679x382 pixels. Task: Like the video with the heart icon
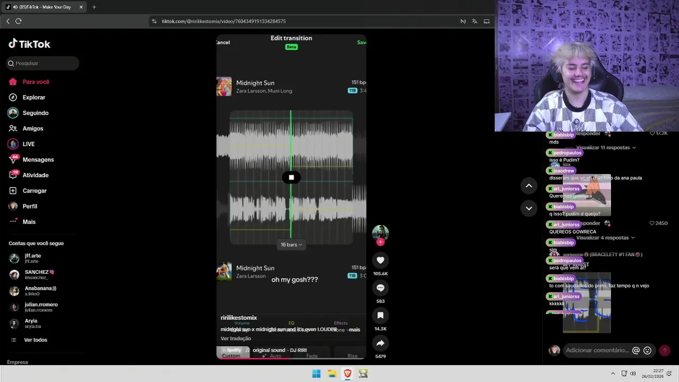380,260
